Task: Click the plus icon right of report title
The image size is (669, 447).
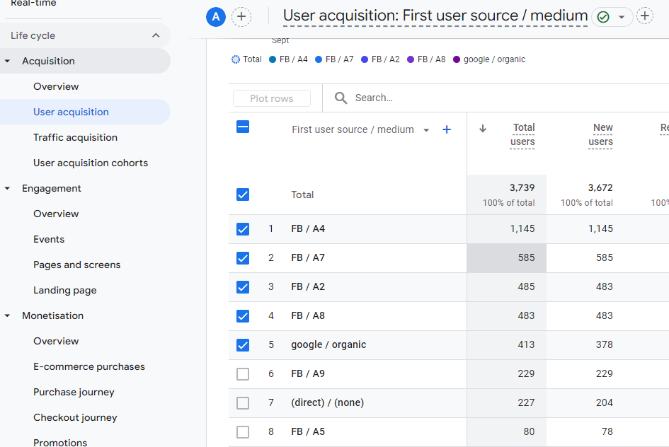Action: coord(645,16)
